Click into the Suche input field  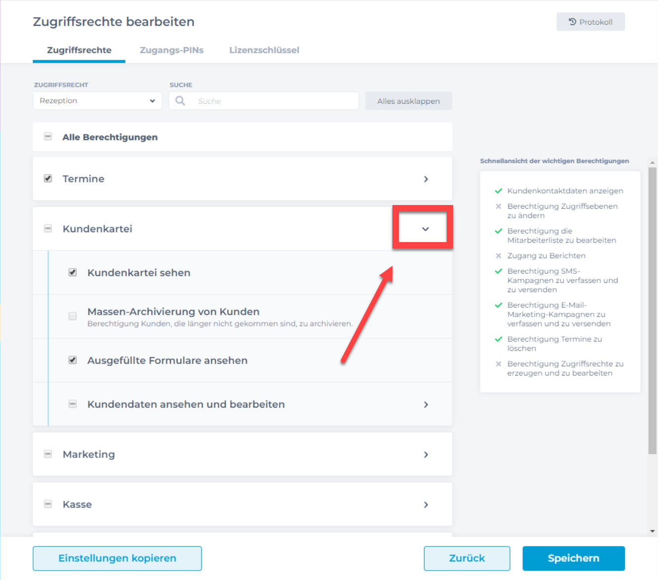[274, 101]
